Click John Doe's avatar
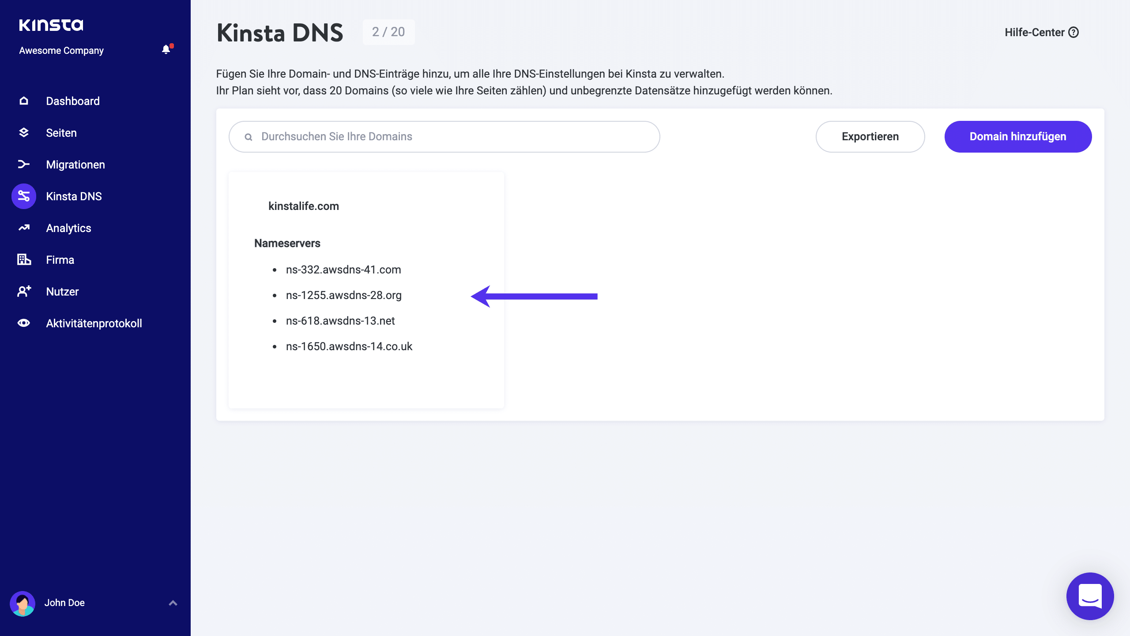 pyautogui.click(x=23, y=603)
